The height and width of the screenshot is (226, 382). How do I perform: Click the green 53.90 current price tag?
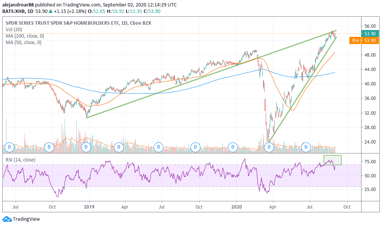coord(370,33)
